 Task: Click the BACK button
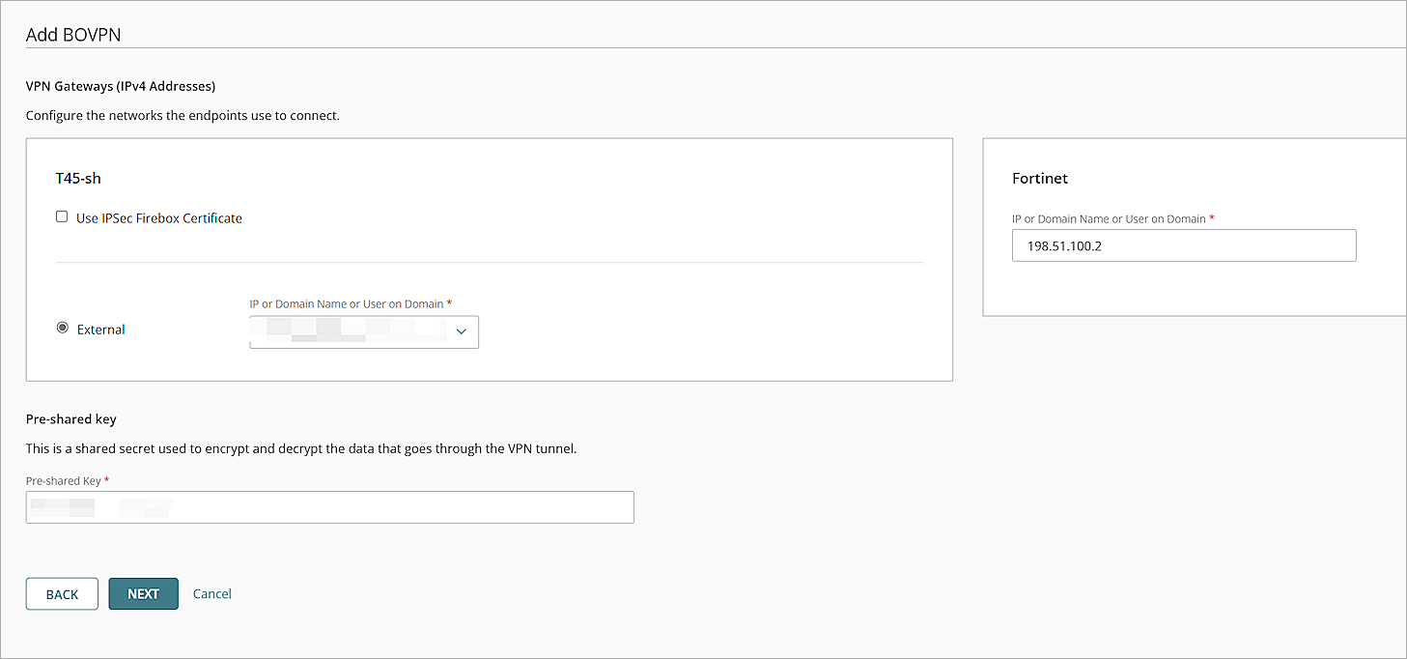[x=62, y=593]
